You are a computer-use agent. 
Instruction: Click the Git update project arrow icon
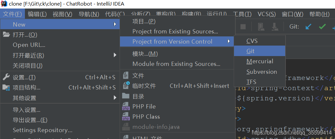coord(308,27)
